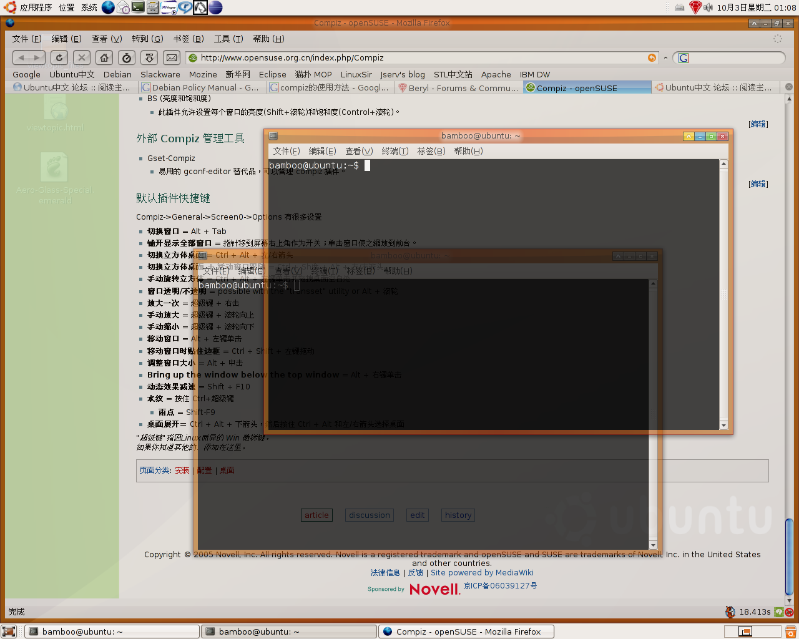Screen dimensions: 799x639
Task: Open the history clock toolbar button
Action: pos(127,58)
